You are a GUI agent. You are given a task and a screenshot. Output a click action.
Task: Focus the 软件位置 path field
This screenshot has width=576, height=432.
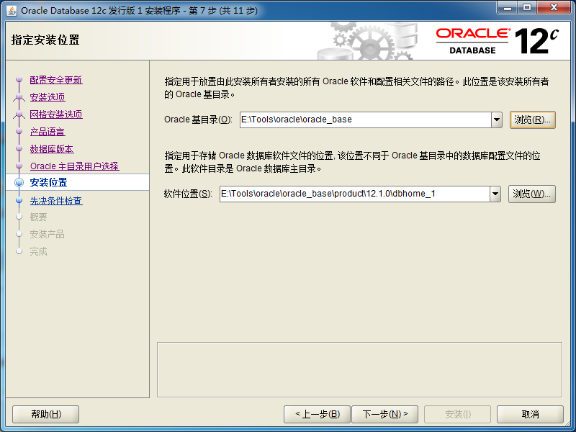(354, 194)
